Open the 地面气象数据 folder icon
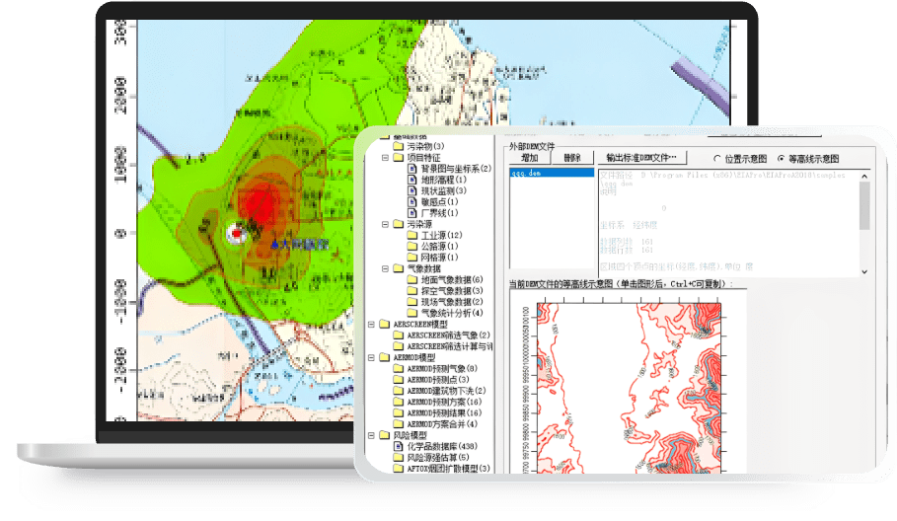 pyautogui.click(x=411, y=279)
